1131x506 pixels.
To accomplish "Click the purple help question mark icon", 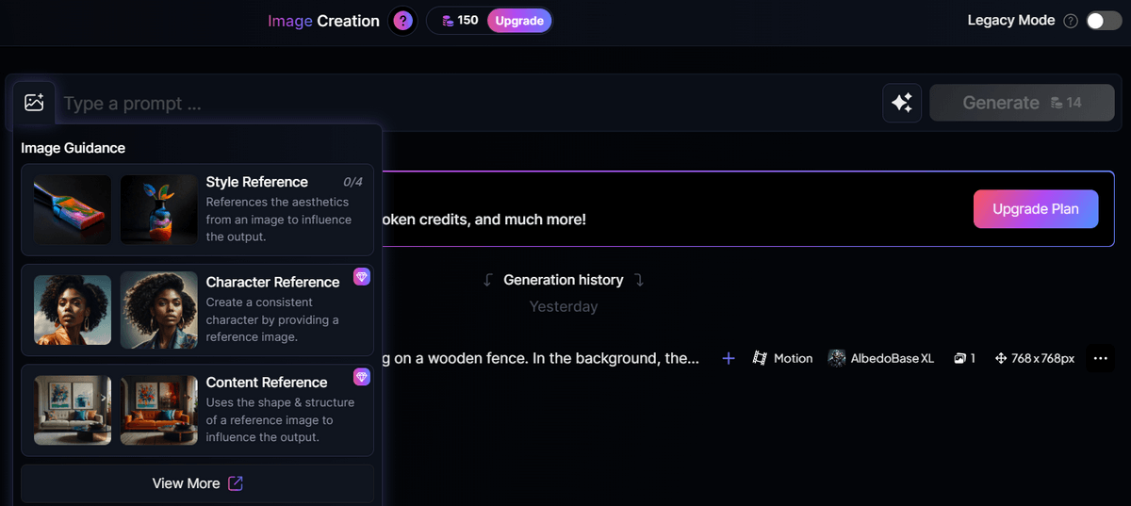I will coord(402,21).
